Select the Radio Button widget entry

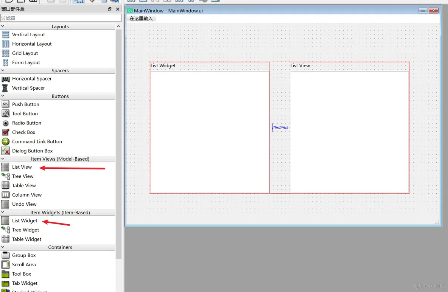(x=26, y=123)
